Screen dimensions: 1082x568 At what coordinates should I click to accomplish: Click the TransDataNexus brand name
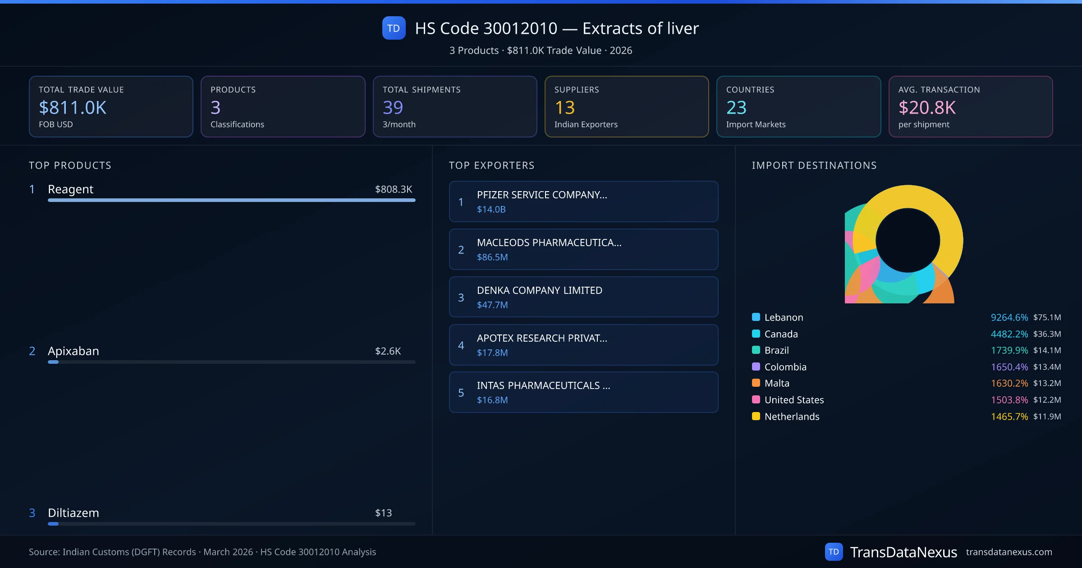[903, 552]
